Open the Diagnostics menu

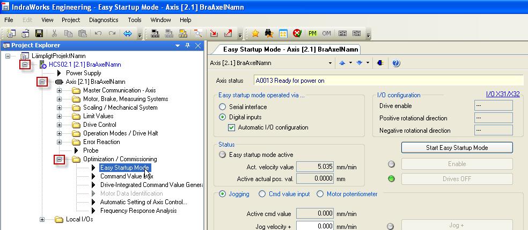coord(104,20)
